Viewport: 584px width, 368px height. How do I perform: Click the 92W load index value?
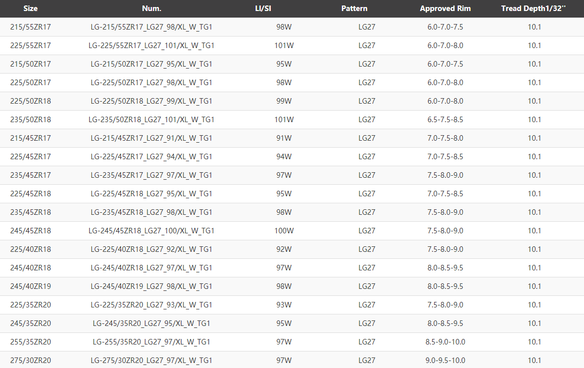tap(284, 249)
